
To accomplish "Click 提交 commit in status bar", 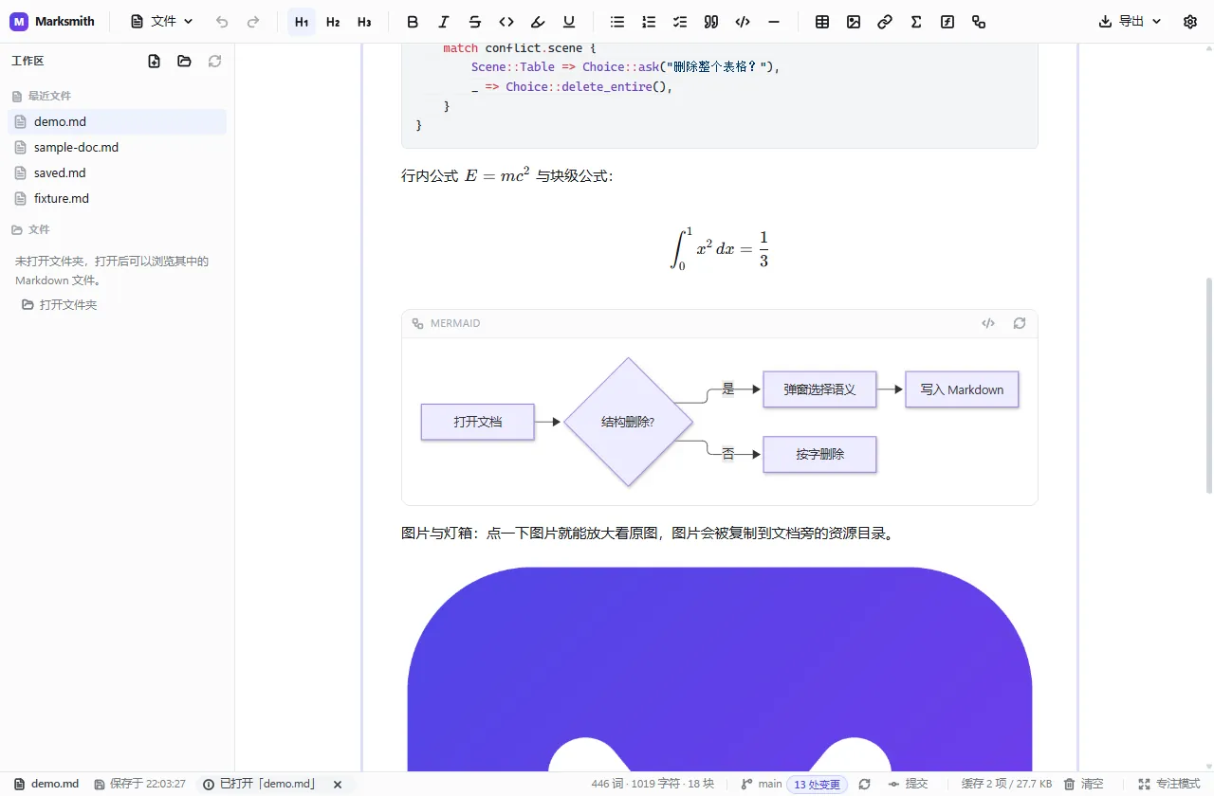I will point(908,784).
